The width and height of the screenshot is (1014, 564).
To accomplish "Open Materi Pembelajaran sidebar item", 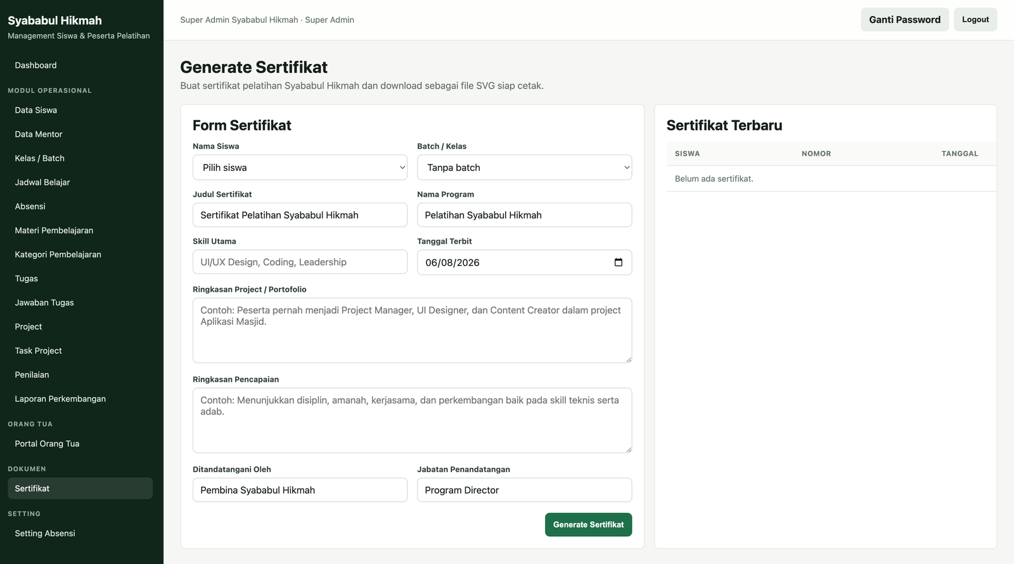I will click(x=80, y=230).
